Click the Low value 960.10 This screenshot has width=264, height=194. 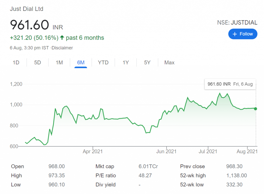tap(56, 184)
